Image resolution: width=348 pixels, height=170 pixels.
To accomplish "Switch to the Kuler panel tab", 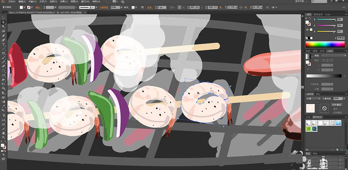I will pos(327,14).
